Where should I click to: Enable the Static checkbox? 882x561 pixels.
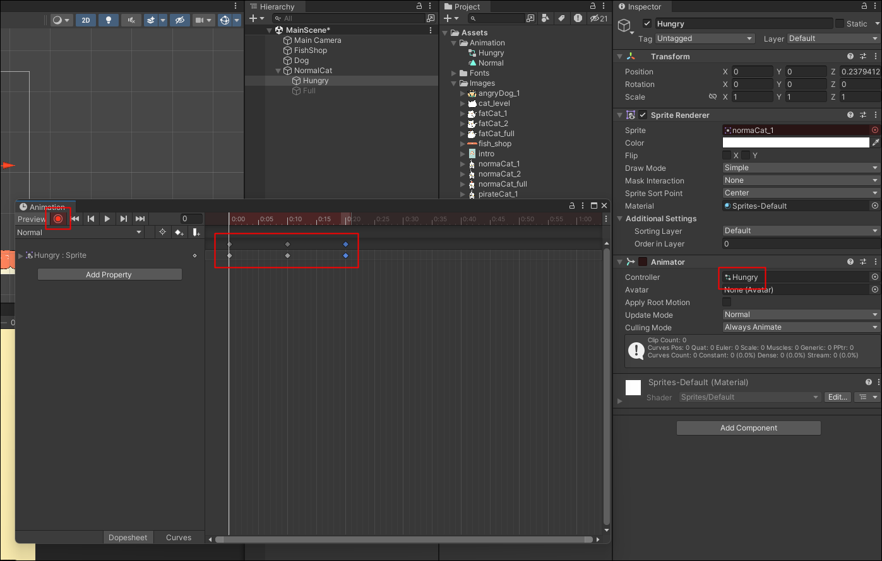[x=840, y=23]
